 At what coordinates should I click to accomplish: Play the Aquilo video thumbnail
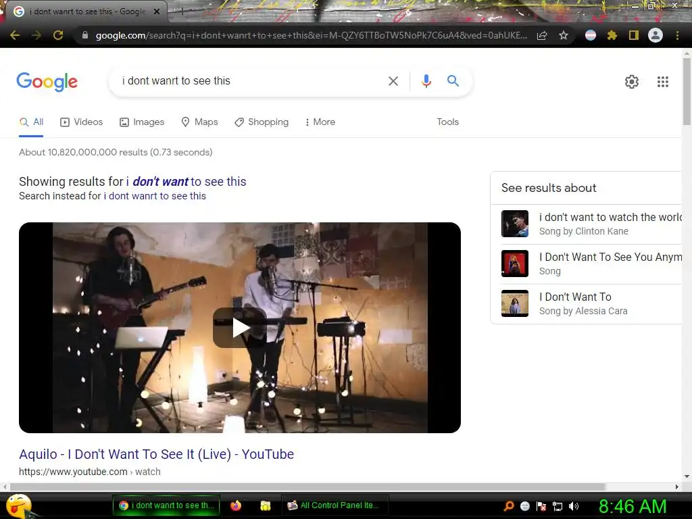point(240,328)
